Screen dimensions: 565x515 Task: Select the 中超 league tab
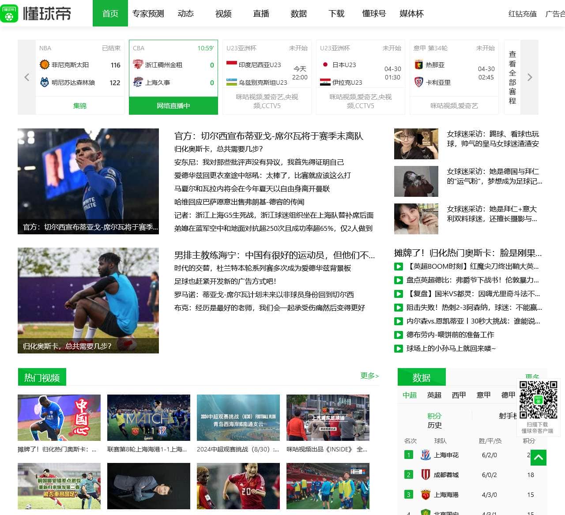410,395
